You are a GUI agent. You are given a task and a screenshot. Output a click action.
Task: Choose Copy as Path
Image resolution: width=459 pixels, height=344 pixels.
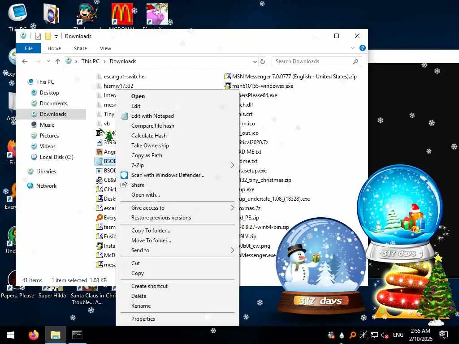[x=178, y=155]
